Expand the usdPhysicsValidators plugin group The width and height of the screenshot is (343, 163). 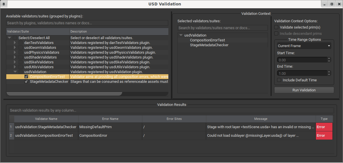coord(15,53)
